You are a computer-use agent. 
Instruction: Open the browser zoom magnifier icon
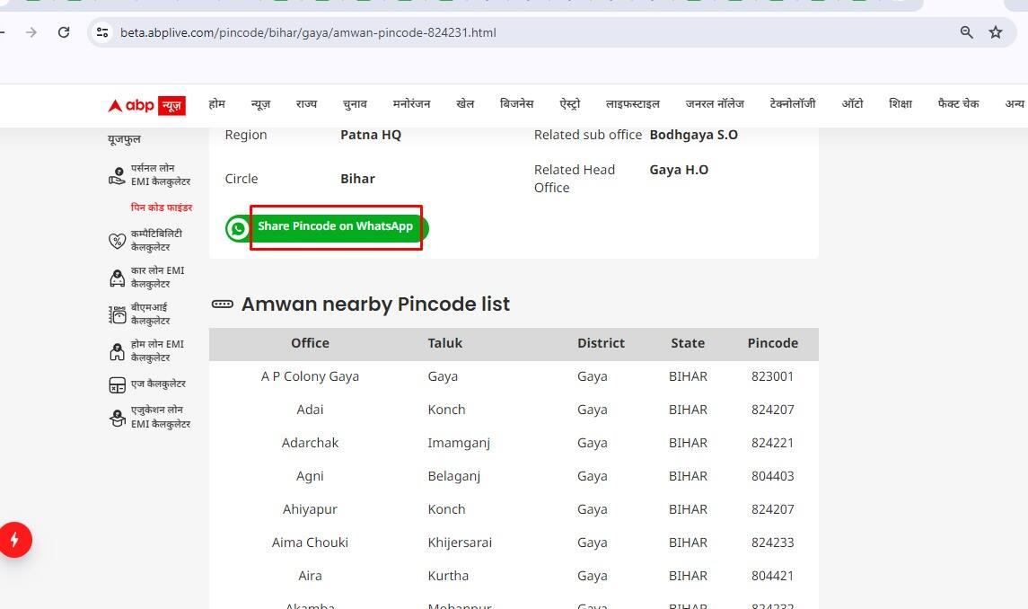coord(967,32)
